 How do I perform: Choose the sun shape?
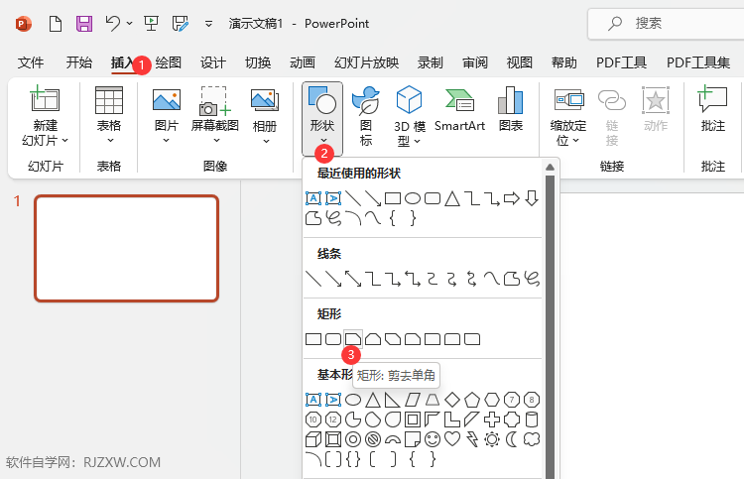[x=492, y=439]
